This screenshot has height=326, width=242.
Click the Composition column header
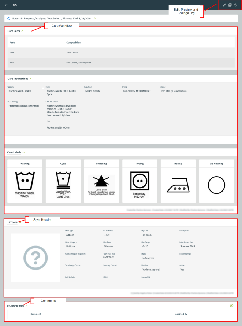coord(73,42)
